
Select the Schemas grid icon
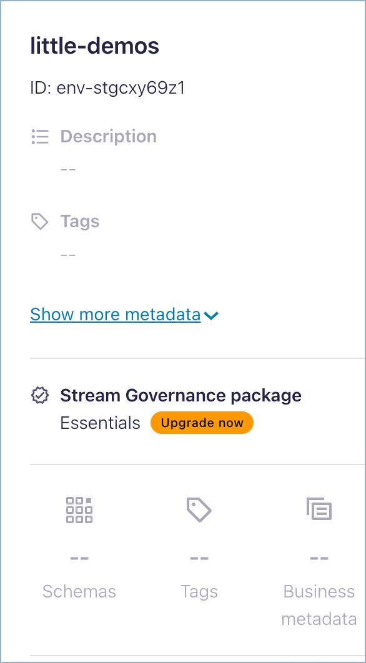click(x=79, y=510)
